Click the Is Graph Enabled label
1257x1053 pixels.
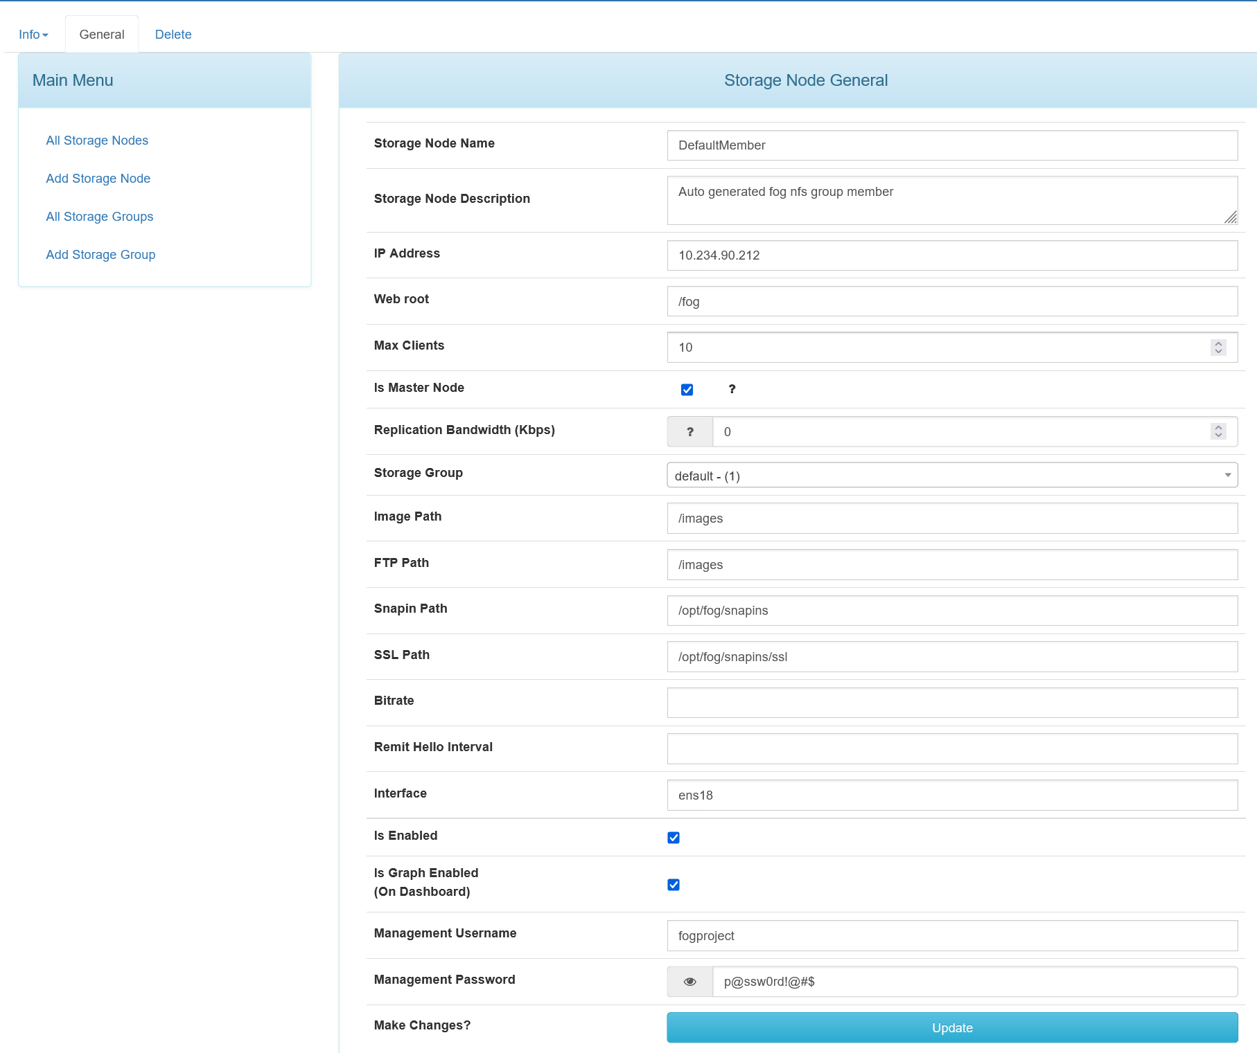point(426,882)
